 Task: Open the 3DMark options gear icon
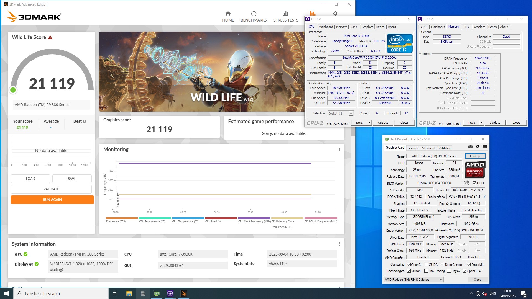335,13
